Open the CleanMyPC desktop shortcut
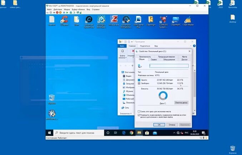The image size is (242, 155). (176, 21)
